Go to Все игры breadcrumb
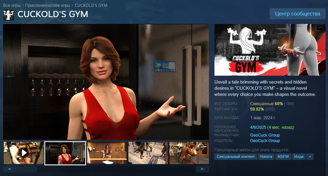Viewport: 328px width, 176px height. [x=12, y=5]
